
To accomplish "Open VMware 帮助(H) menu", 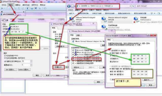I will click(43, 5).
